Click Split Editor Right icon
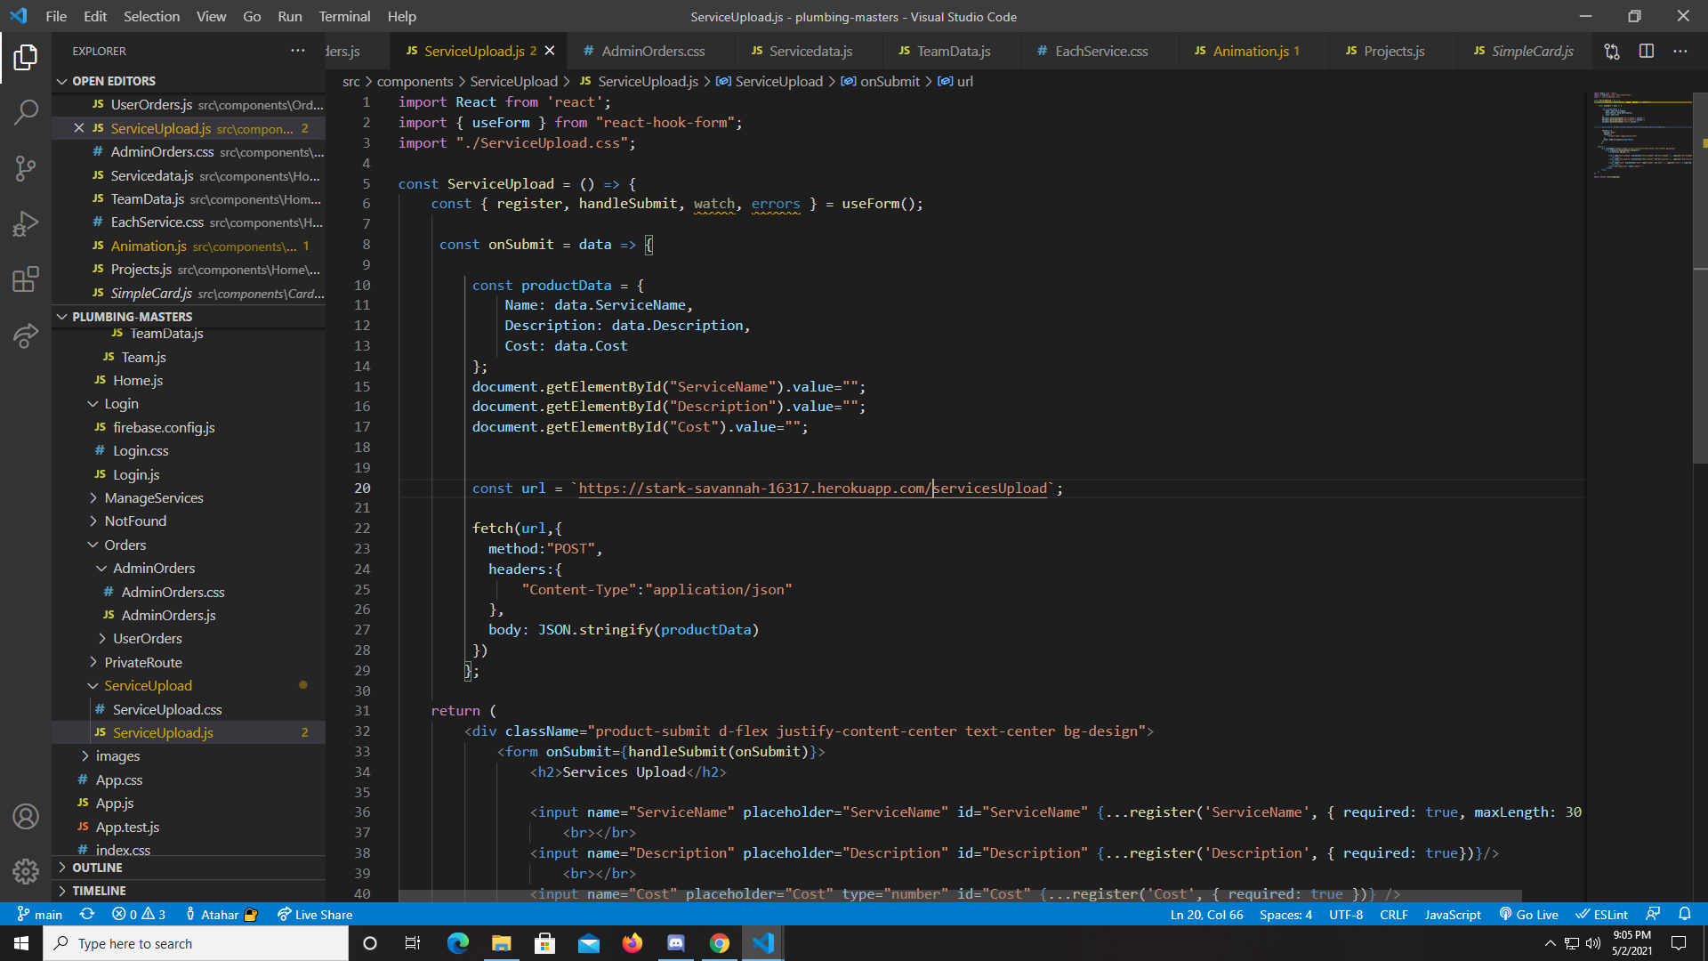The image size is (1708, 961). (x=1647, y=52)
